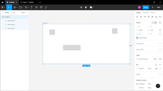Select the Rectangle shape tool

pos(20,7)
